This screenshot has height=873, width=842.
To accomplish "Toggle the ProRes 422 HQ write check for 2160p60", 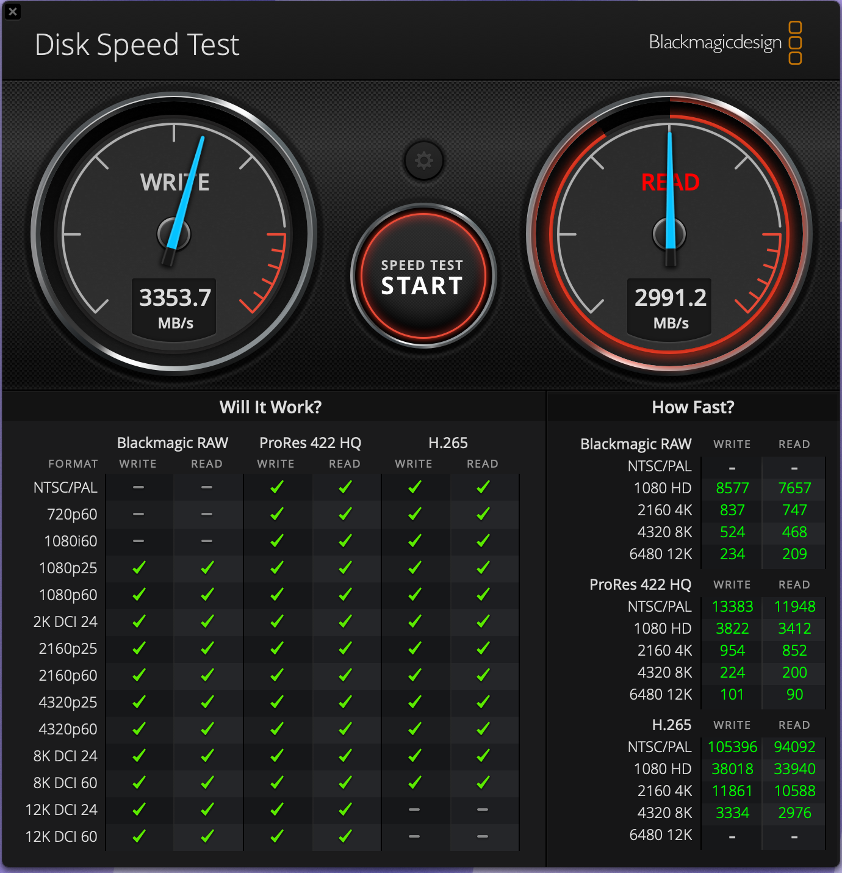I will (276, 675).
